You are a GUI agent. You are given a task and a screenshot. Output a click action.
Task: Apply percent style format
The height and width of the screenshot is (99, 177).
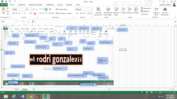[x=81, y=13]
